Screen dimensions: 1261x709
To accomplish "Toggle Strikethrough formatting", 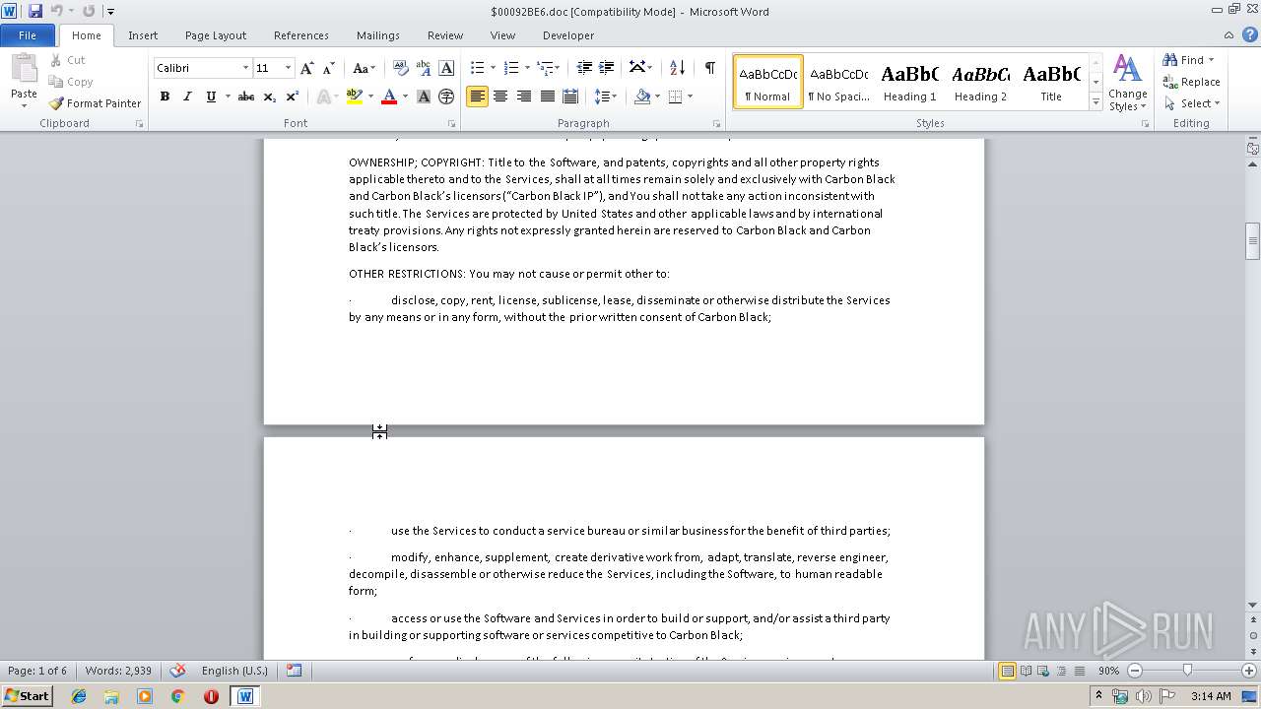I will point(246,97).
